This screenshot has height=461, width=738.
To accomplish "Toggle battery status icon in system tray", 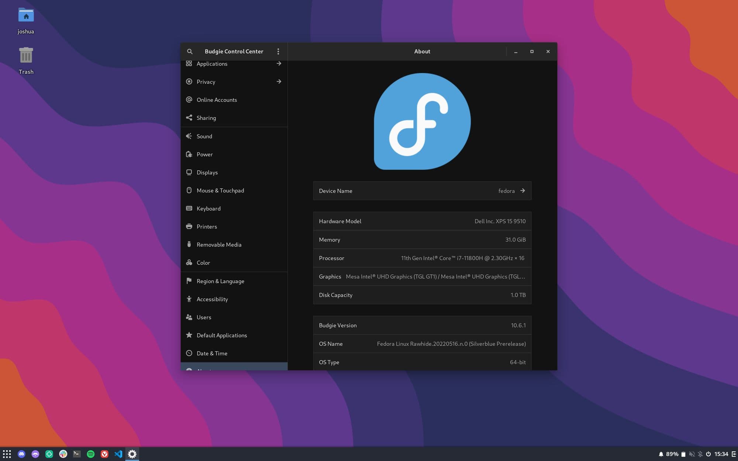I will [x=683, y=454].
